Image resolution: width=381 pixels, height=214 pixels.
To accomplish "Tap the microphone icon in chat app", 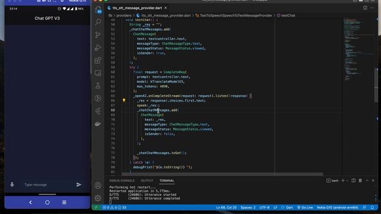I will tap(12, 185).
